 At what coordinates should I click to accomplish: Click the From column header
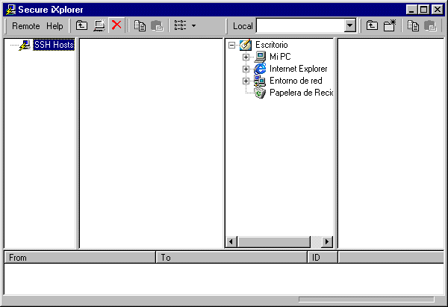80,258
